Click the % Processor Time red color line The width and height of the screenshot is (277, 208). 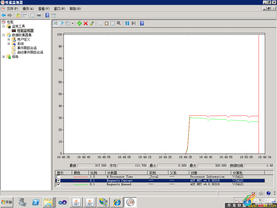(x=80, y=177)
